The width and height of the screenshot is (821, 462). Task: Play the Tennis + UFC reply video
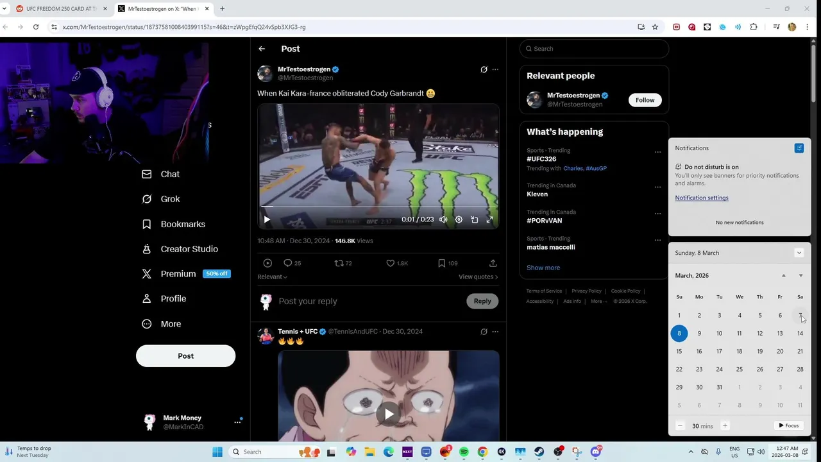tap(389, 414)
